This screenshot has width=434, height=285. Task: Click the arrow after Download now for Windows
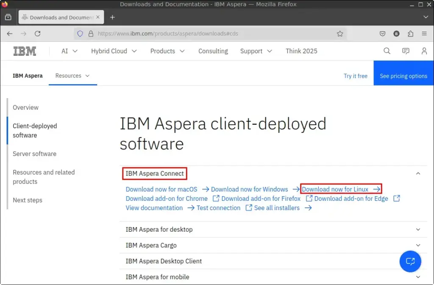[x=296, y=189]
